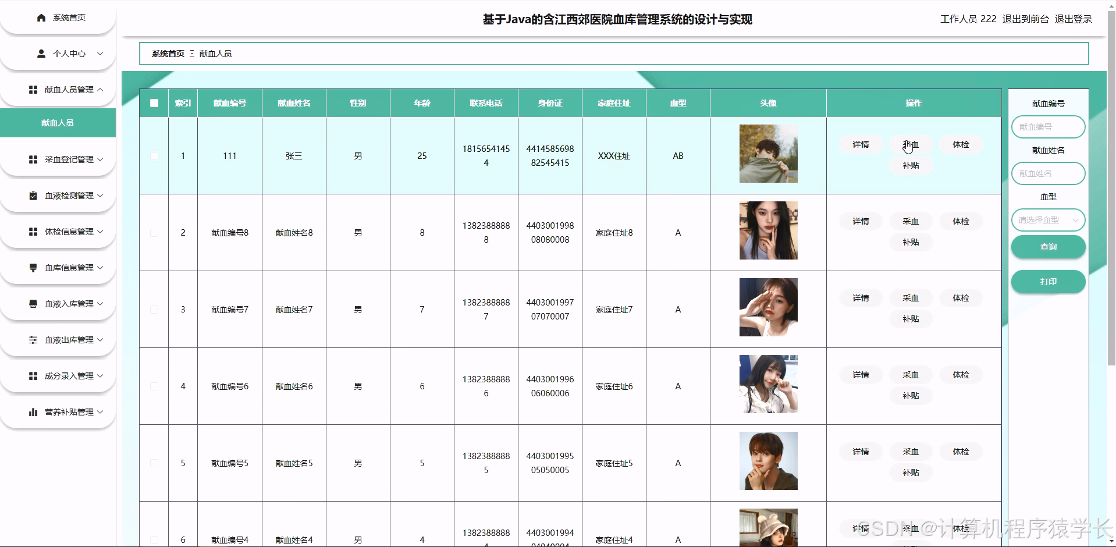The height and width of the screenshot is (547, 1116).
Task: Click the 献血编号 search input field
Action: [x=1048, y=127]
